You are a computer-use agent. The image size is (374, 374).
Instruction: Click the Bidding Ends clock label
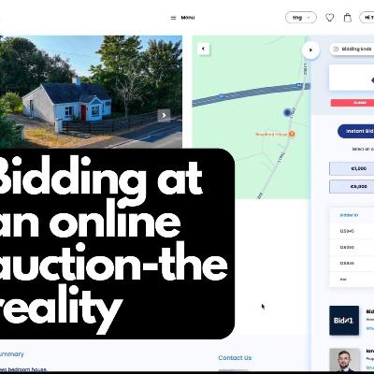352,49
